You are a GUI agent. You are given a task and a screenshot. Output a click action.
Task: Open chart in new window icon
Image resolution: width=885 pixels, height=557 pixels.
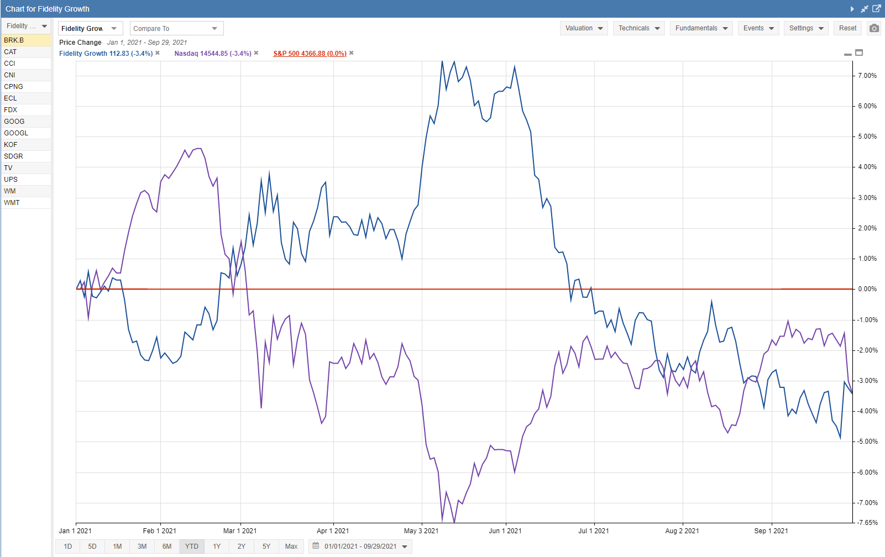click(876, 9)
